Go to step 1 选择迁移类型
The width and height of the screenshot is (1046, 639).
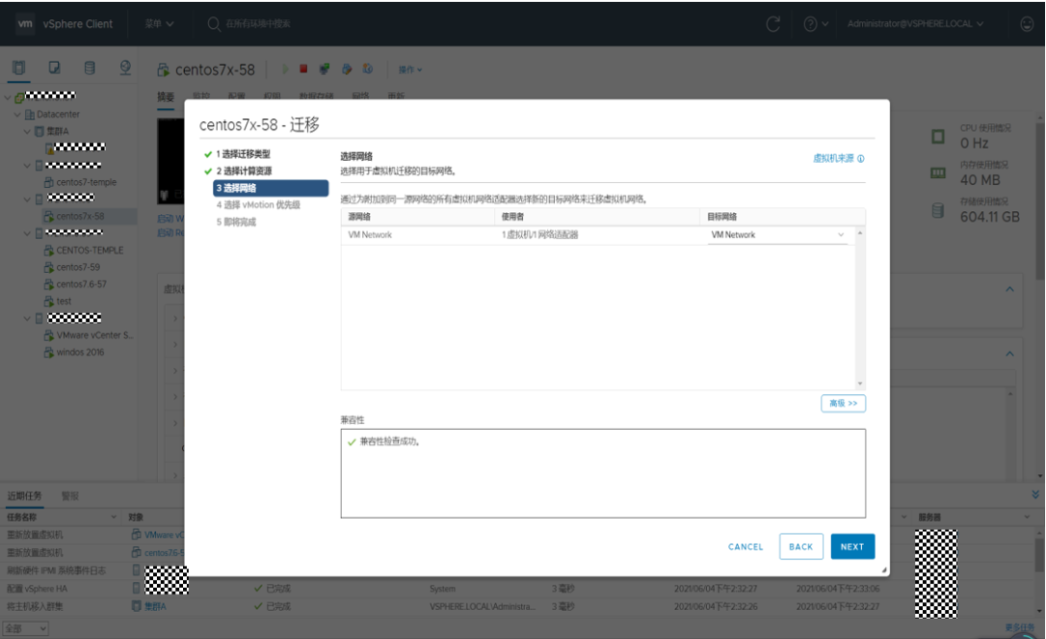coord(243,154)
